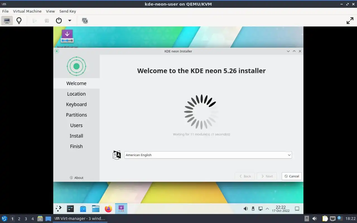Click the language translation icon

coord(117,155)
